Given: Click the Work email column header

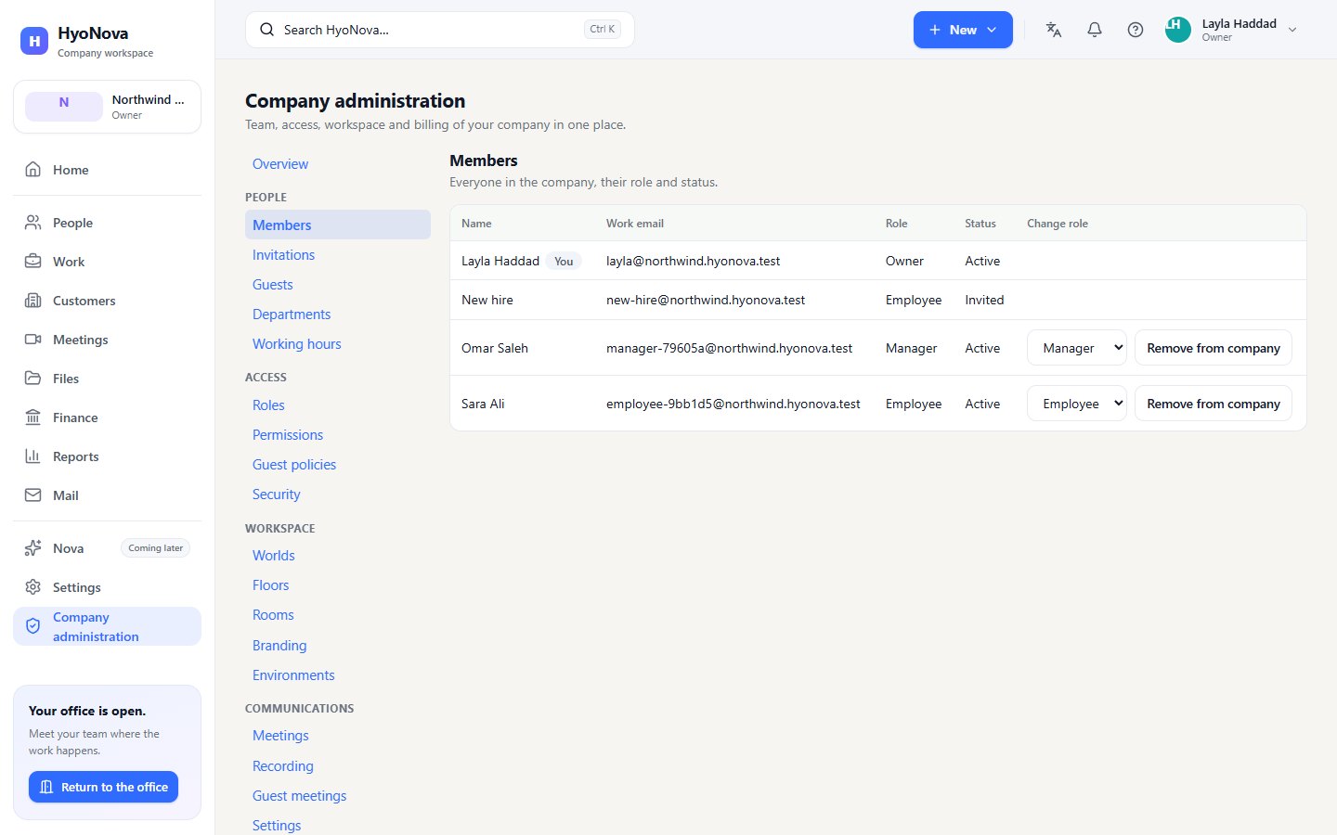Looking at the screenshot, I should click(635, 224).
